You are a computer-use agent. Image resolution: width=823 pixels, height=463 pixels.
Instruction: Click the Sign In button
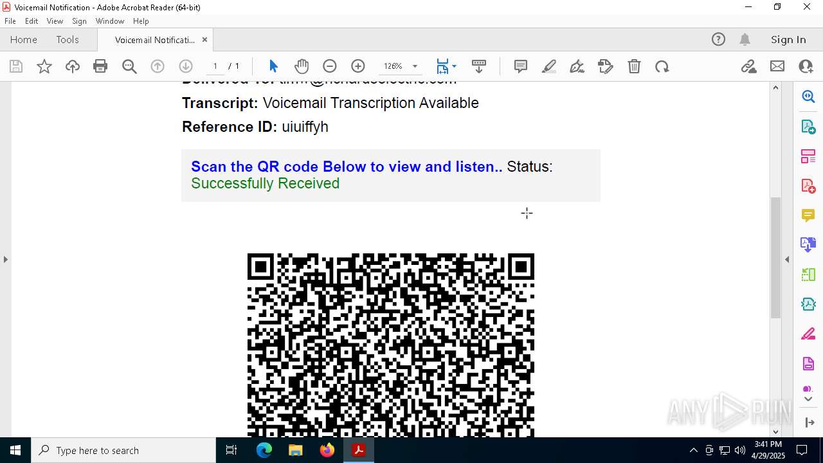[788, 40]
